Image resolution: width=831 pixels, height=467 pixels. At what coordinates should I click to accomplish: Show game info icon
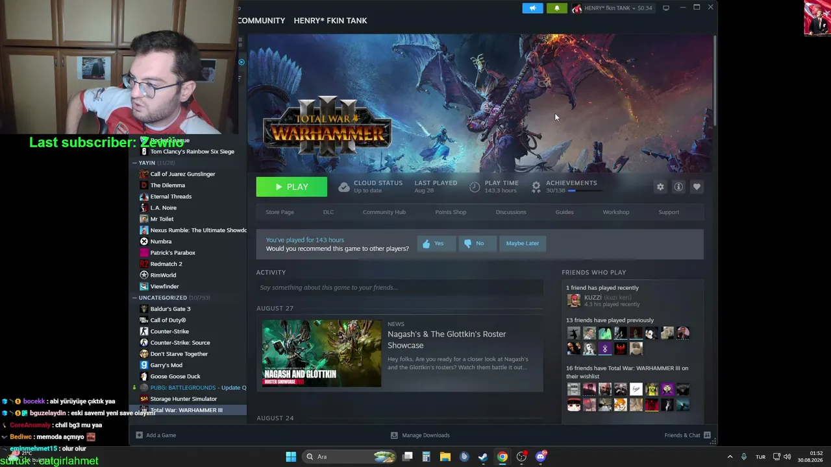tap(678, 187)
